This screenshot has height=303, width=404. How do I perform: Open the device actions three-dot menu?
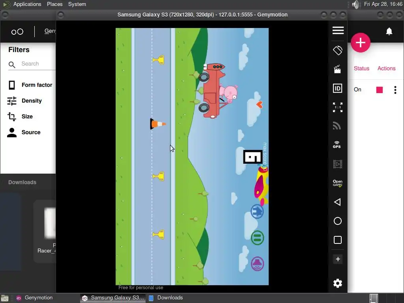coord(395,90)
